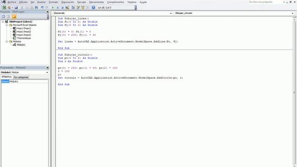Image resolution: width=297 pixels, height=167 pixels.
Task: Switch to the Por categorías tab
Action: pos(21,77)
